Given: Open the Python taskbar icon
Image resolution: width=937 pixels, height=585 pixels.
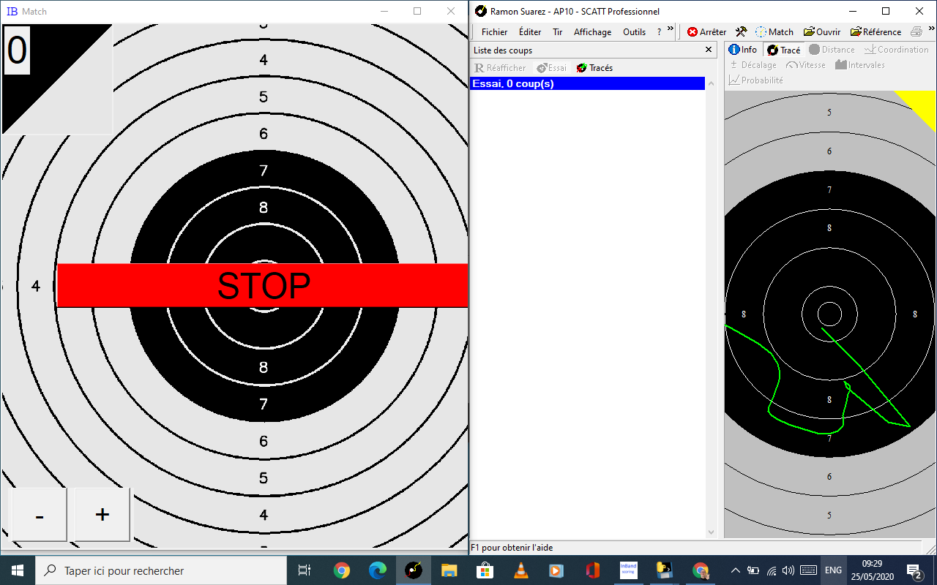Looking at the screenshot, I should [664, 570].
